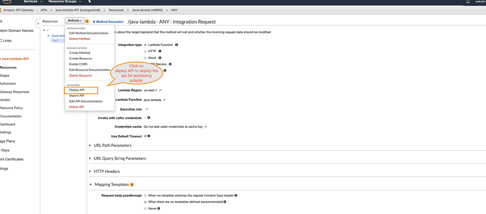Screen dimensions: 486x214
Task: Select the HTTP integration type
Action: 145,51
